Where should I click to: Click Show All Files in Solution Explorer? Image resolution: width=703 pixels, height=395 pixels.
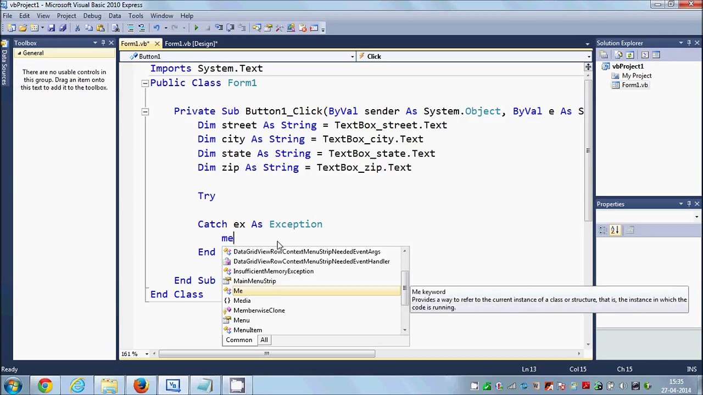618,55
